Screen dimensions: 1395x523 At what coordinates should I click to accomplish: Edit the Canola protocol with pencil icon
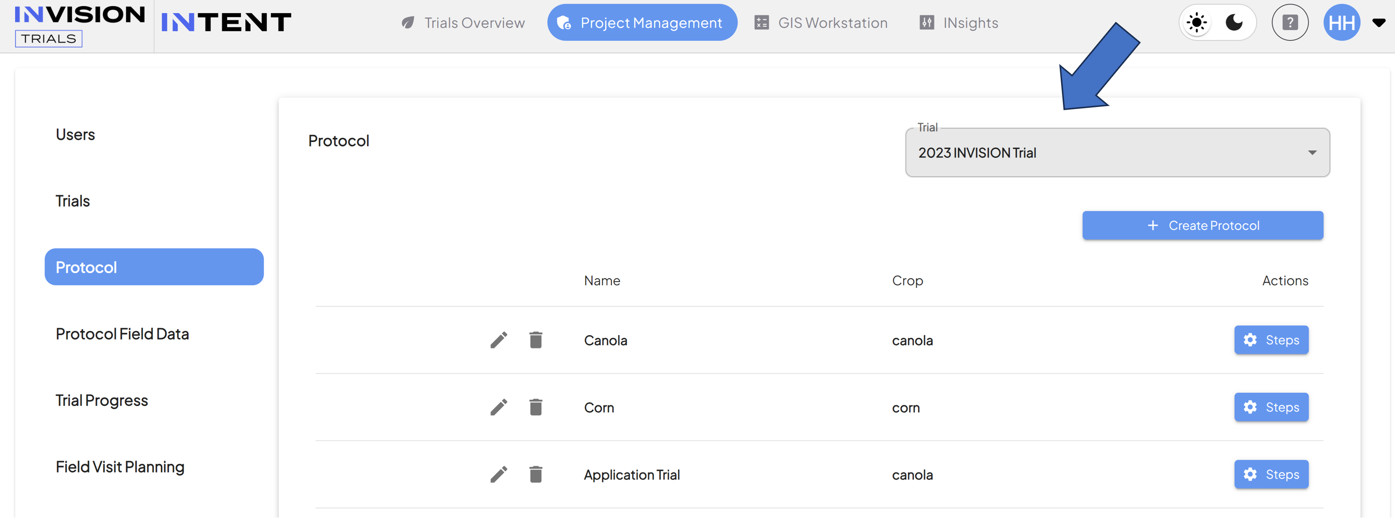[x=499, y=340]
